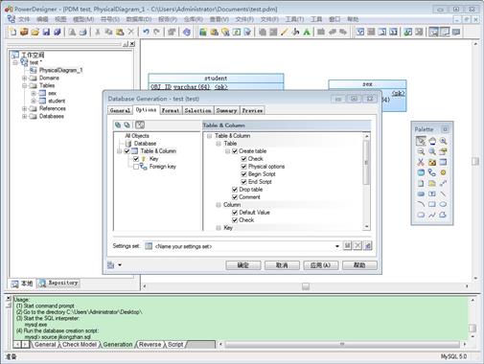The width and height of the screenshot is (484, 364).
Task: Select the Rectangle shape tool in the Palette
Action: coord(432,204)
